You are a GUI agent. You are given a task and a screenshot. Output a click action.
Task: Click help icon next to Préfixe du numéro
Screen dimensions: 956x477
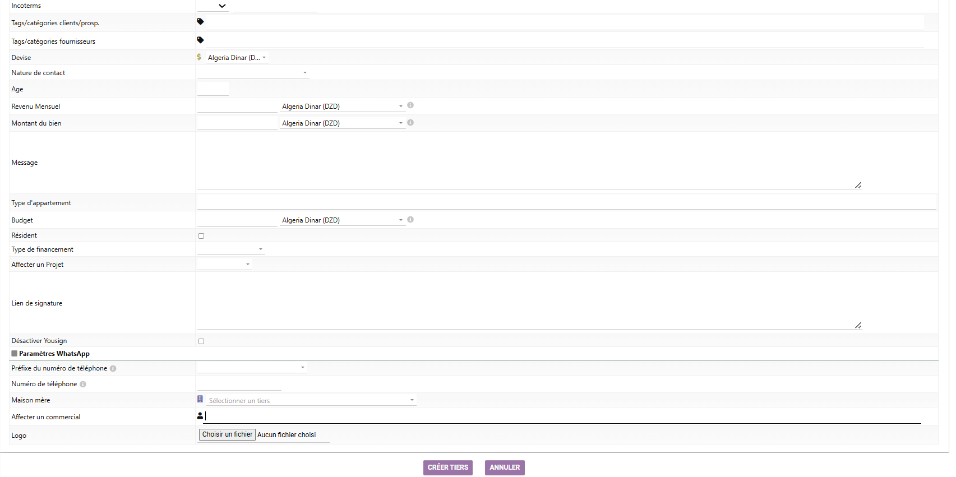click(x=113, y=369)
